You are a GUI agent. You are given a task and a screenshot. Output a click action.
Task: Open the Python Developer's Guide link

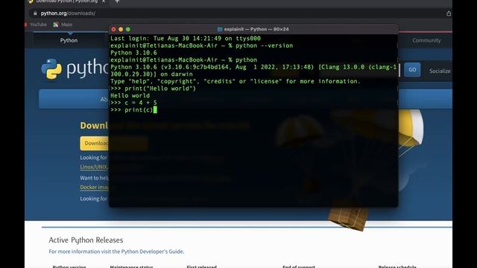coord(152,252)
